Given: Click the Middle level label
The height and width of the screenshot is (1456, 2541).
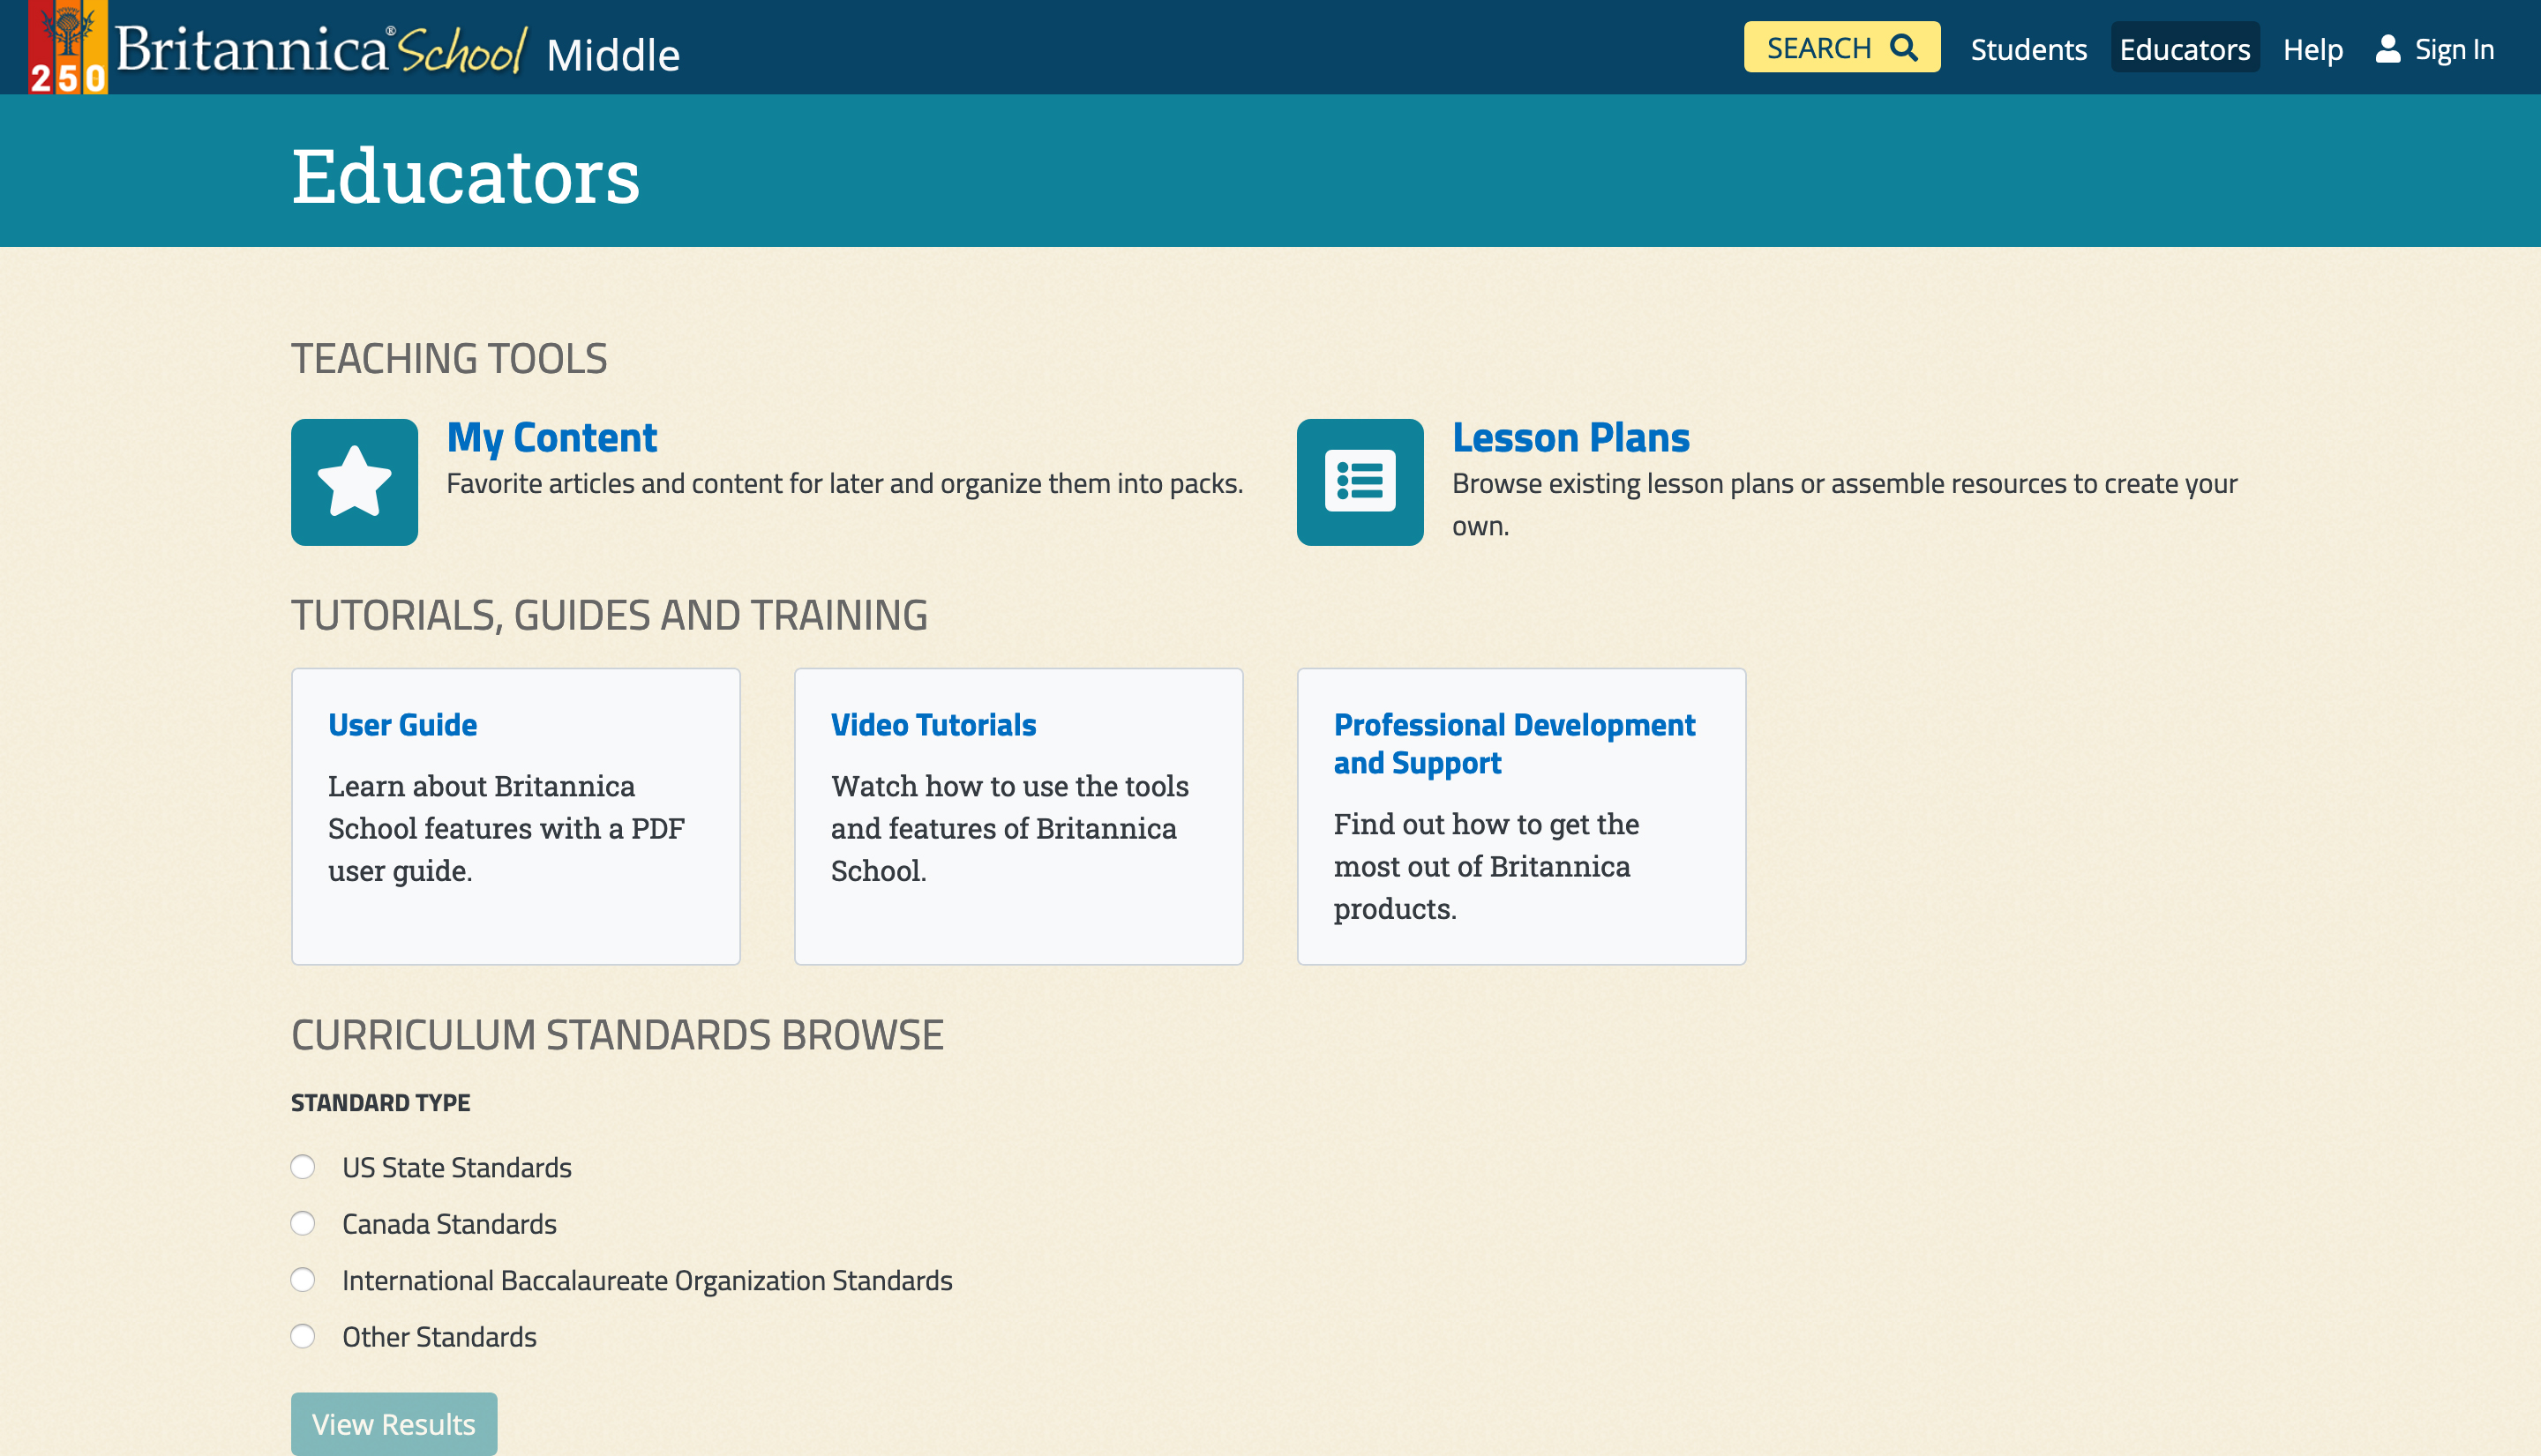Looking at the screenshot, I should pos(613,55).
